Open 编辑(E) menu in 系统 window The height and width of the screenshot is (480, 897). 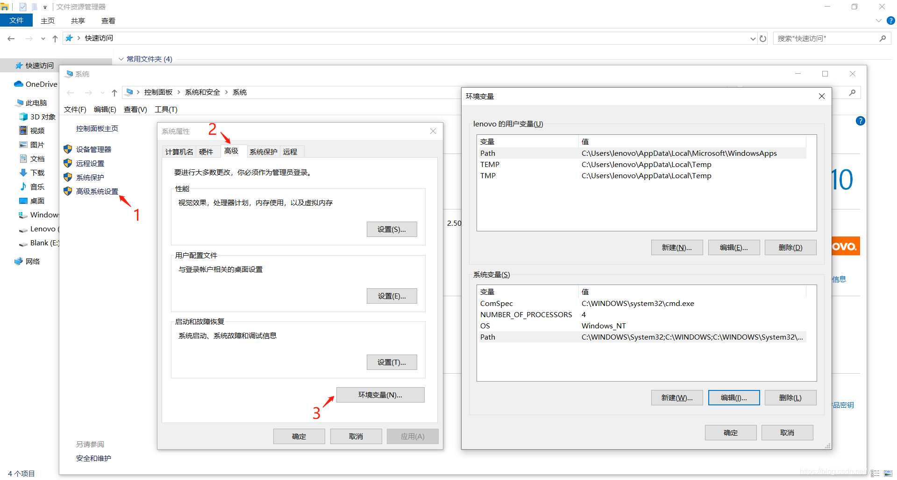(105, 109)
